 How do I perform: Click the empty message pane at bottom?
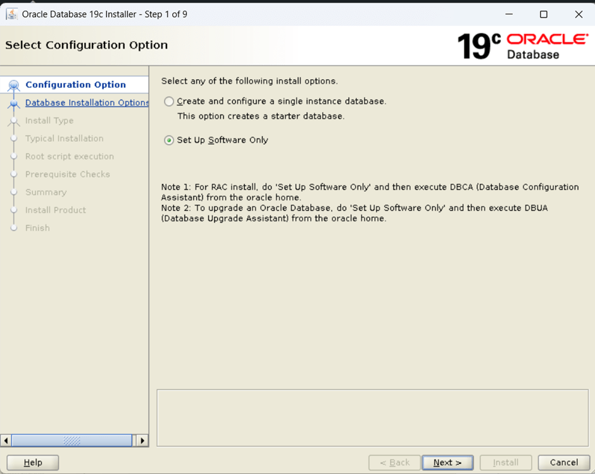[372, 418]
